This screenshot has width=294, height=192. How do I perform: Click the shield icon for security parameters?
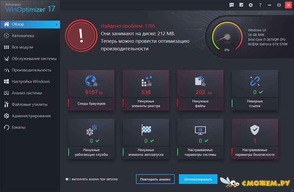(255, 130)
